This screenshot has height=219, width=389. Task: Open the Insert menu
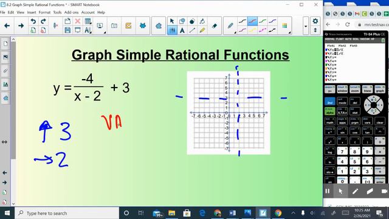pos(32,12)
